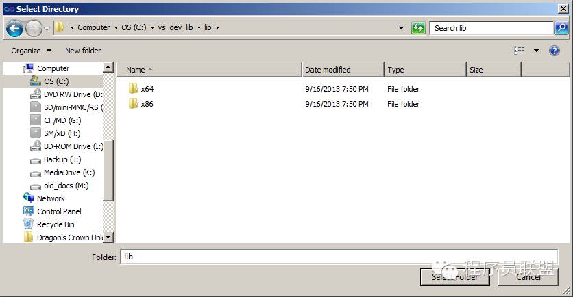This screenshot has height=297, width=573.
Task: Refresh the lib folder view
Action: tap(418, 28)
